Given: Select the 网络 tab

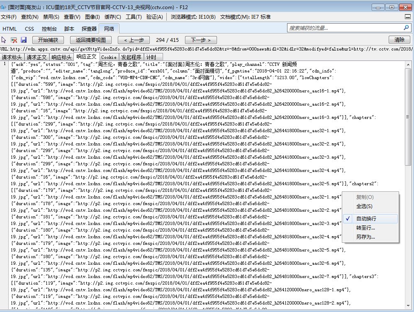Looking at the screenshot, I should (109, 29).
